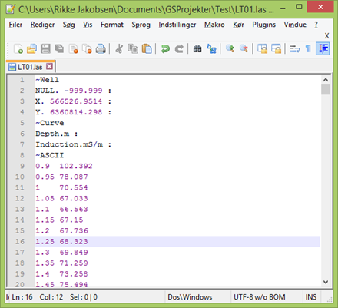Click the ~Curve section line
The width and height of the screenshot is (338, 308).
point(50,123)
